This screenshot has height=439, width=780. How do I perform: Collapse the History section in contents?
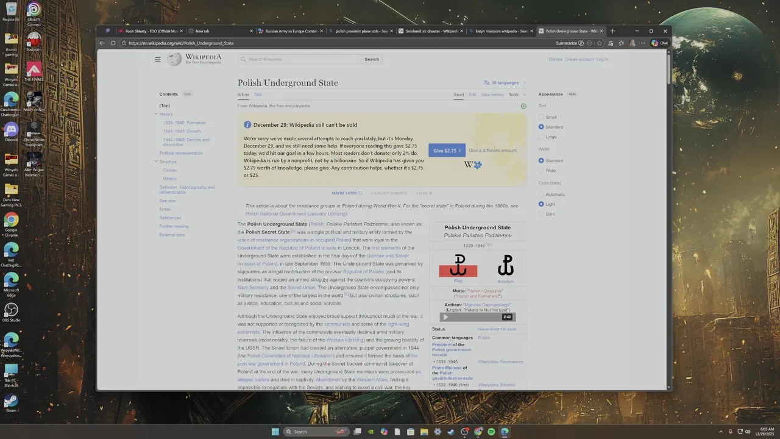point(156,114)
